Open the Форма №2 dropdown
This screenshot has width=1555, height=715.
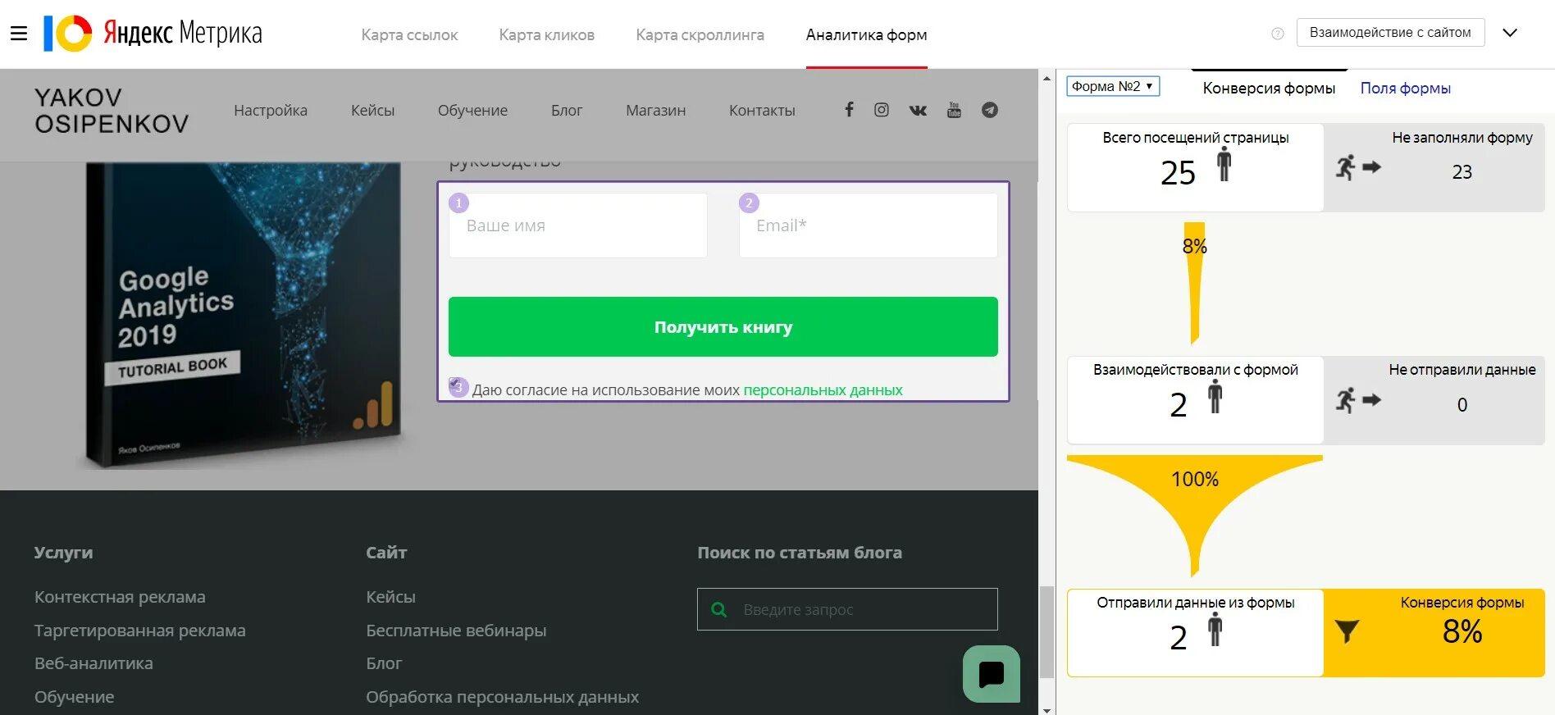tap(1113, 86)
